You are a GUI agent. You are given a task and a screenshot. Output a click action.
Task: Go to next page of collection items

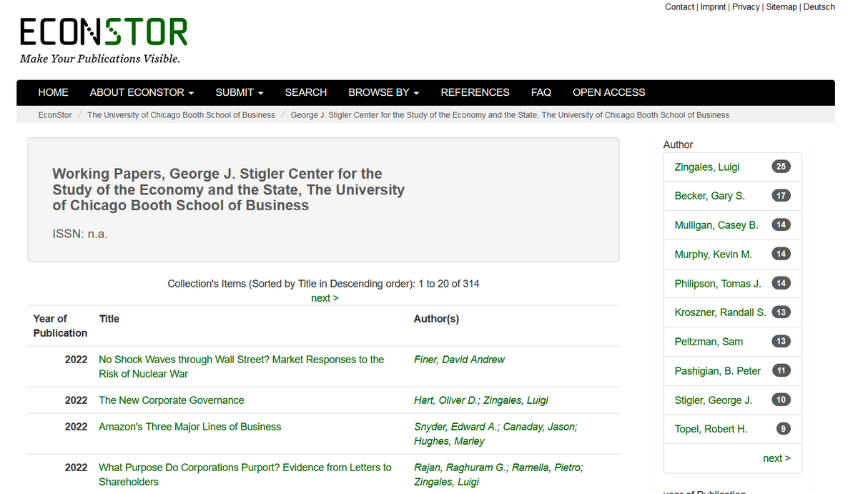325,297
